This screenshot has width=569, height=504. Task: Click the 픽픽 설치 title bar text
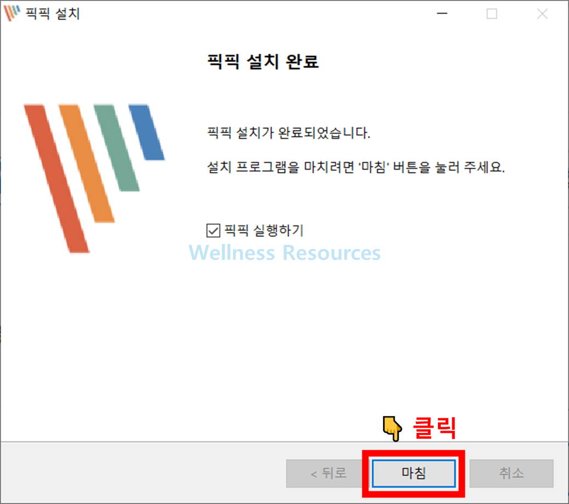pos(53,13)
